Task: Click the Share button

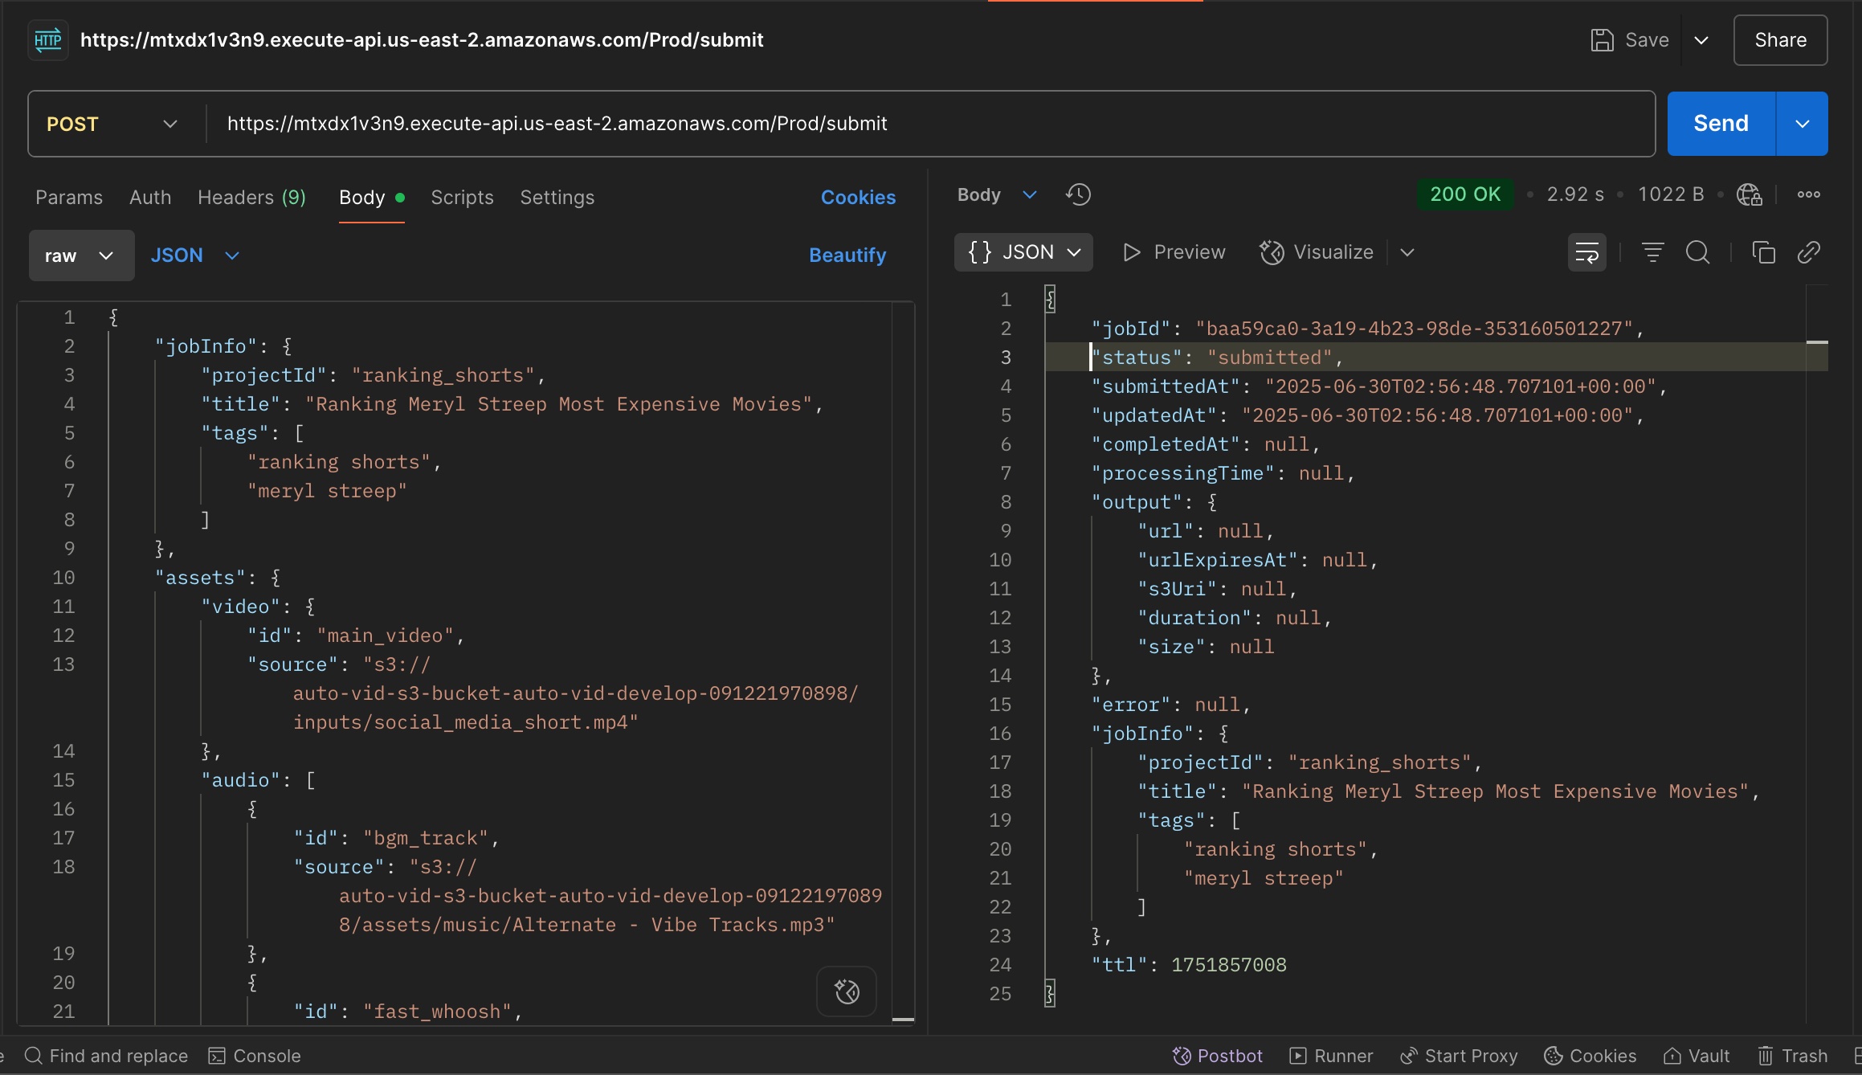Action: pyautogui.click(x=1779, y=40)
